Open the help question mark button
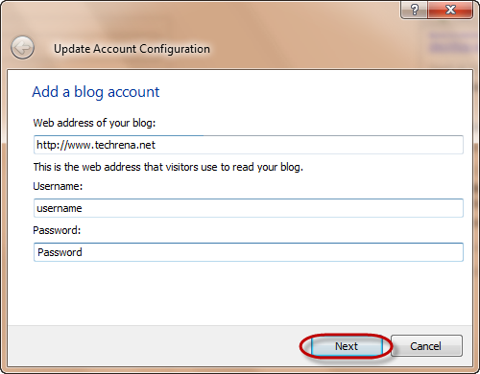480x374 pixels. [414, 10]
